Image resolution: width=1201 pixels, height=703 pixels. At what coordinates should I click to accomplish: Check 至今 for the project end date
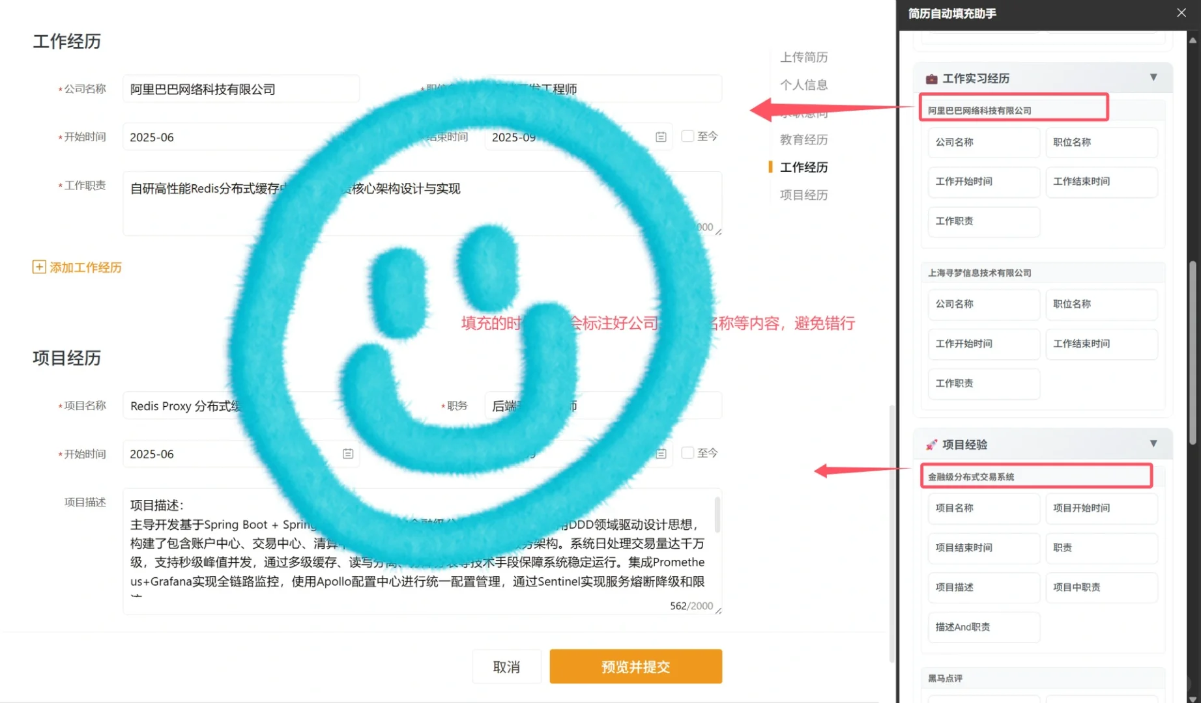click(x=687, y=452)
